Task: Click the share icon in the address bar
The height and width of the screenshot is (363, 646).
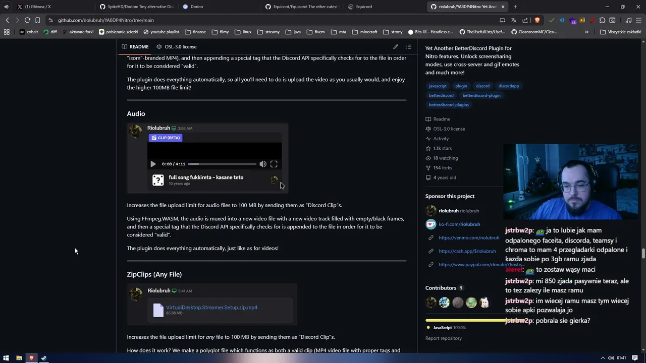Action: [525, 20]
